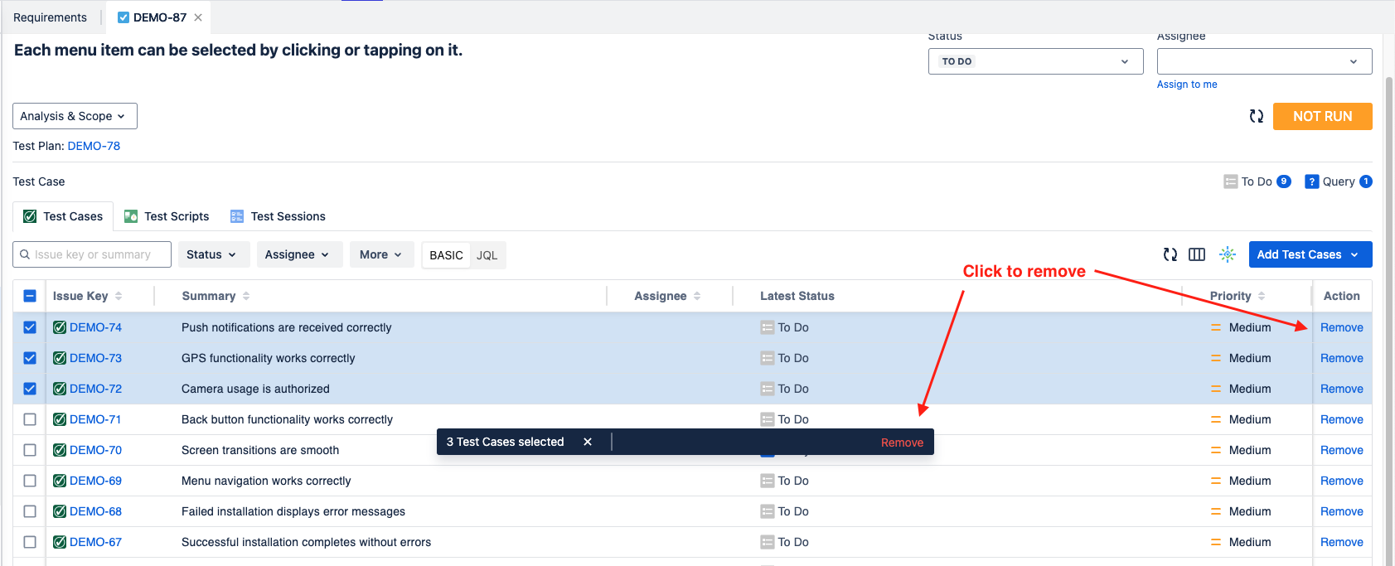Select the DEMO-71 row checkbox
This screenshot has width=1395, height=566.
point(30,419)
